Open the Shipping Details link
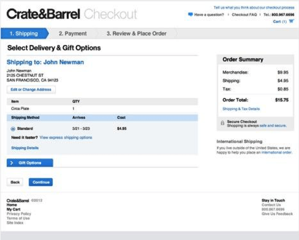Screen dimensions: 299x240 pos(25,148)
